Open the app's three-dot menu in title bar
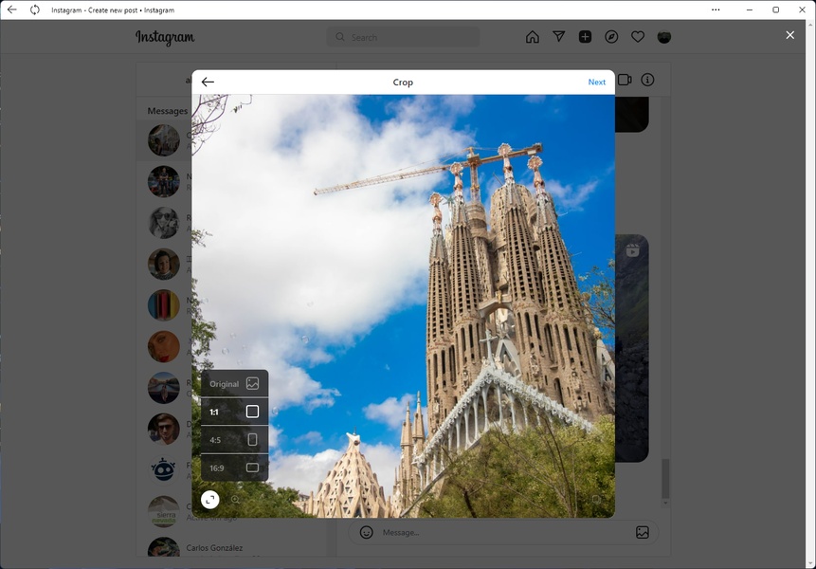816x569 pixels. coord(716,9)
